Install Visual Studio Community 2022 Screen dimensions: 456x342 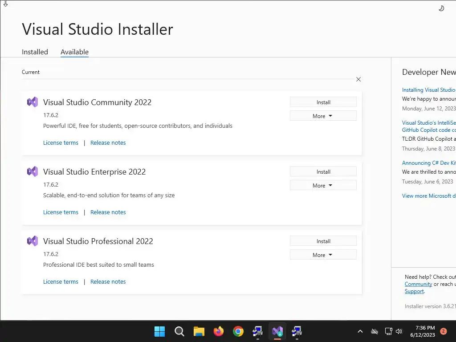pyautogui.click(x=323, y=102)
